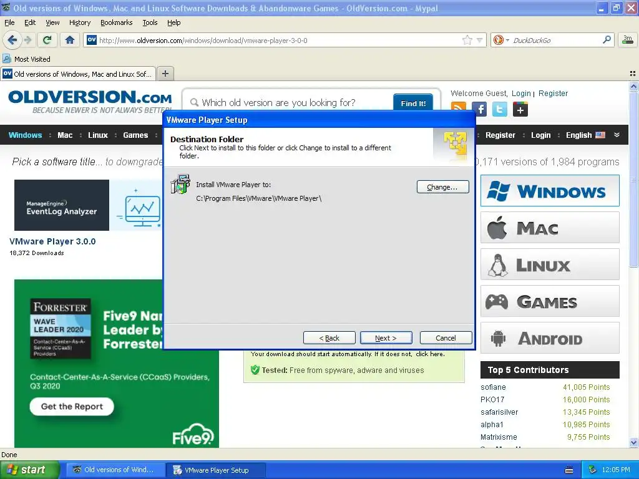Click Login in the dark navigation bar

tap(540, 135)
